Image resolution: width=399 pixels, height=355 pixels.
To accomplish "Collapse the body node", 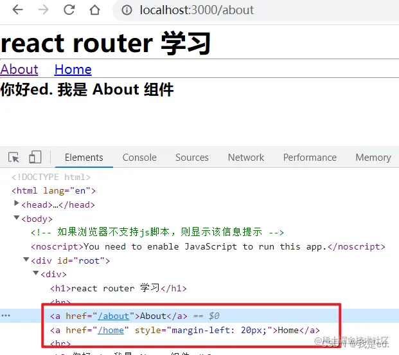I will 16,217.
